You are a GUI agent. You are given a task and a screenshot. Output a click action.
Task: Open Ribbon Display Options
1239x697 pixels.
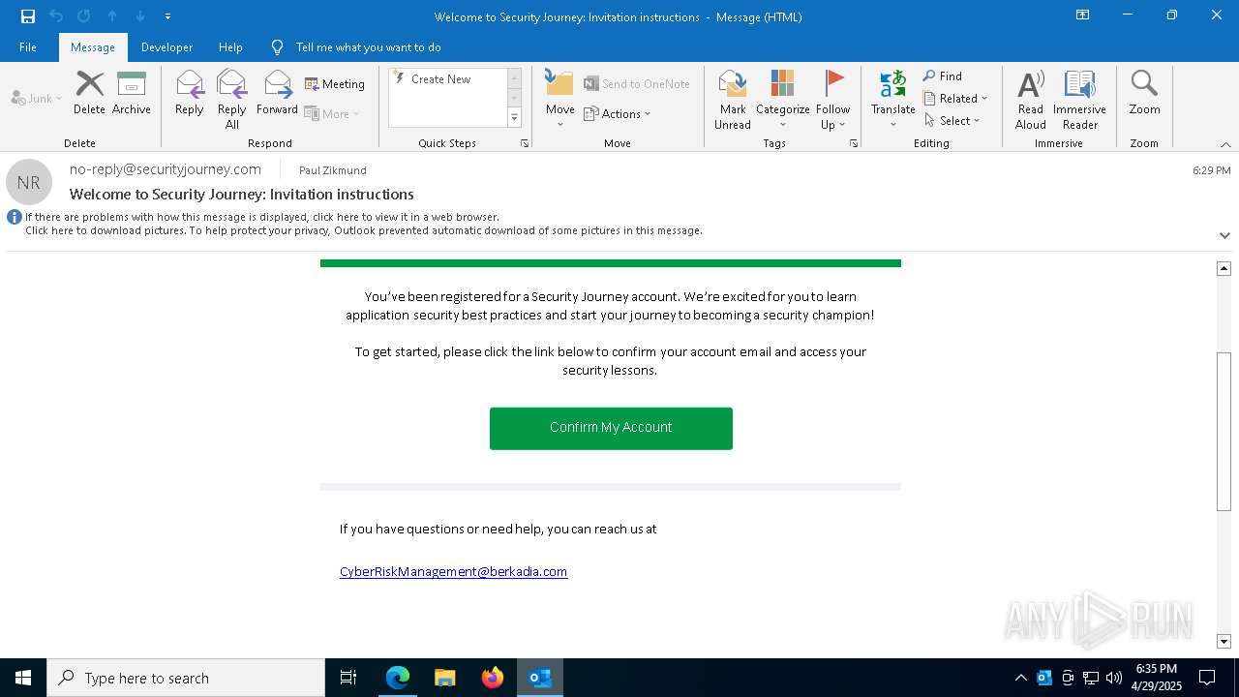coord(1083,15)
